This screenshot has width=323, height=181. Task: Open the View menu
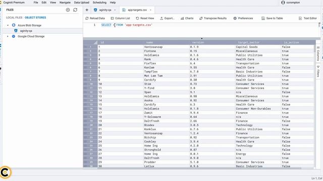coord(53,3)
